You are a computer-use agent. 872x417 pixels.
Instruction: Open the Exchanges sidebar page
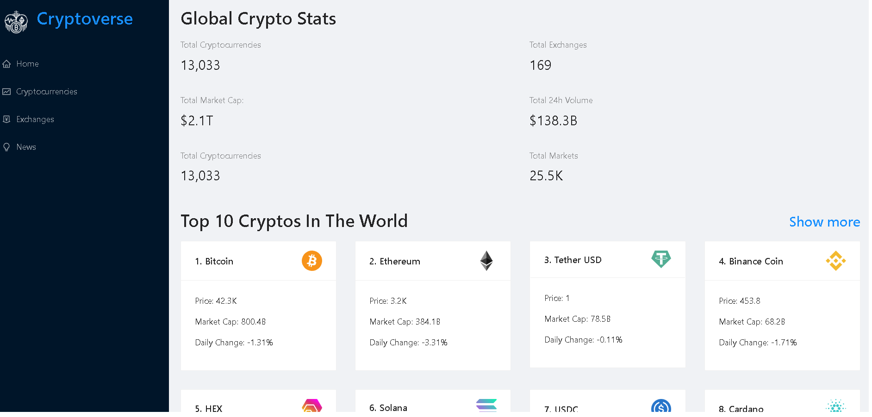(x=35, y=119)
